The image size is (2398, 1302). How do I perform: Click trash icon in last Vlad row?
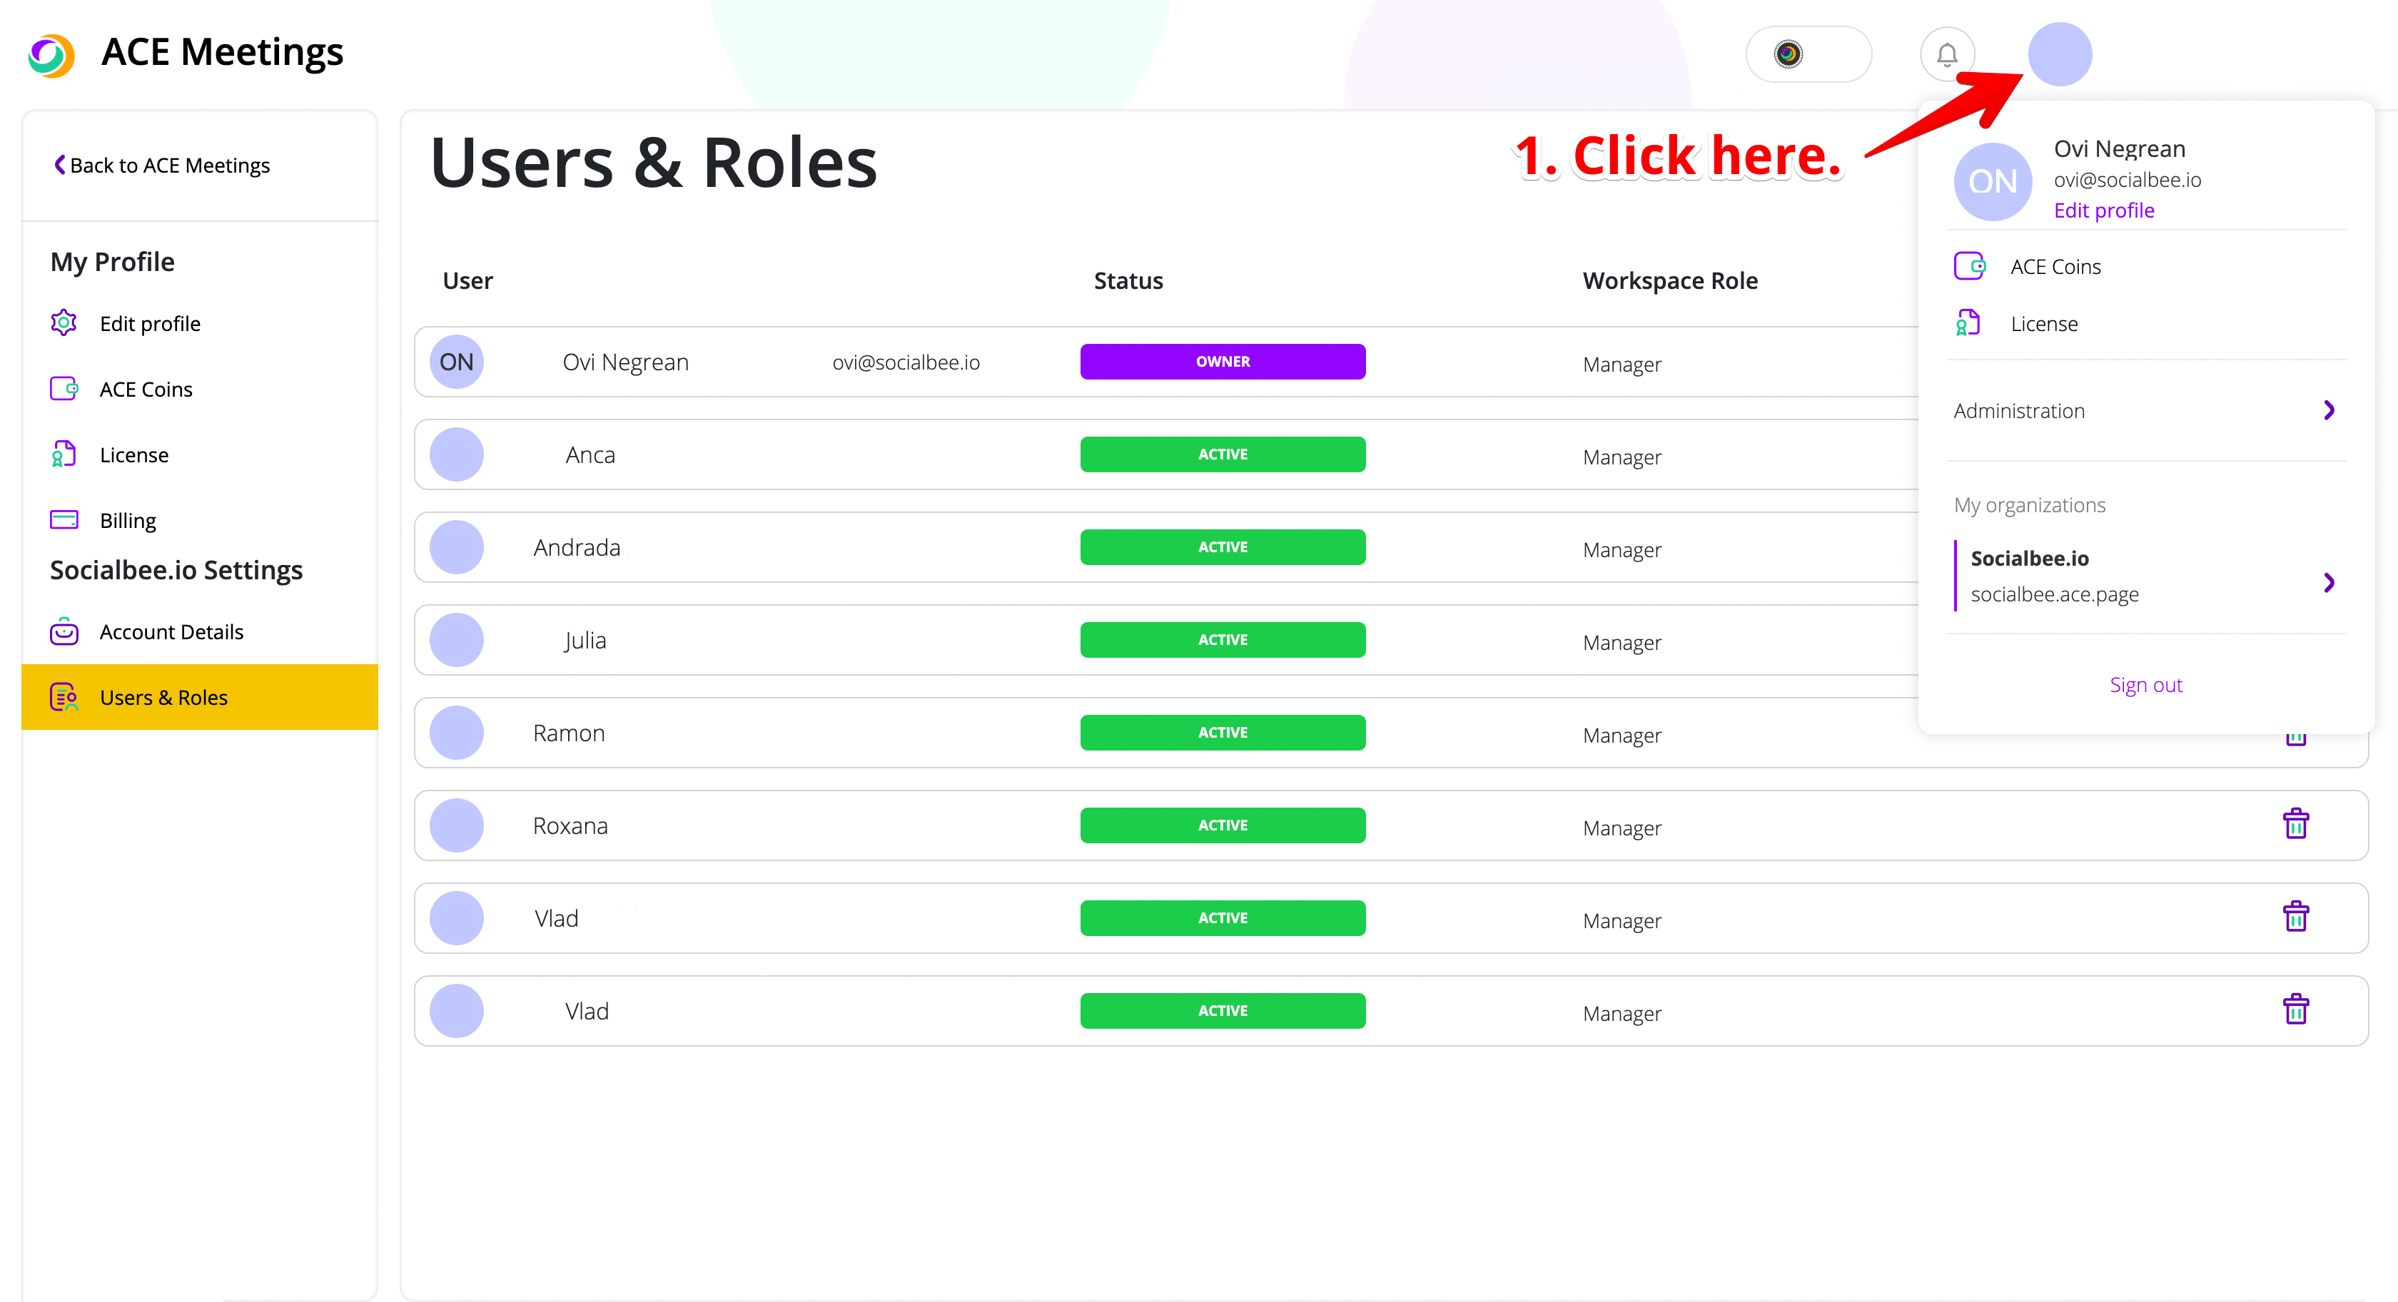tap(2296, 1009)
